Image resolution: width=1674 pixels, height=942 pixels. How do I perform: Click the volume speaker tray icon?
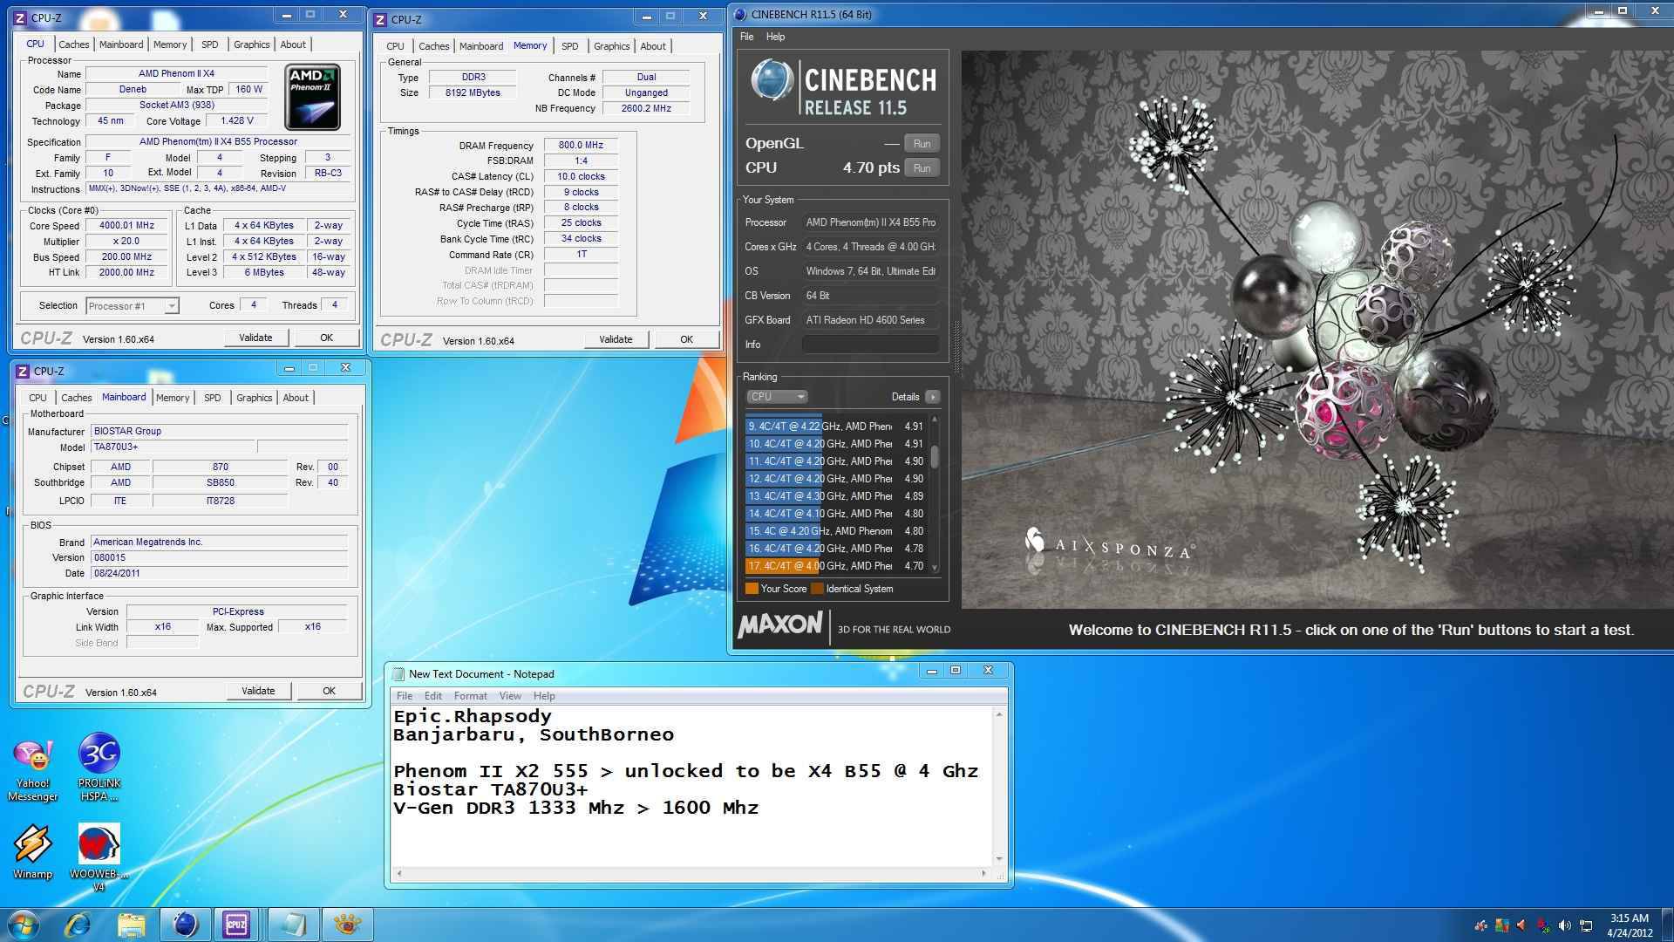[1564, 925]
